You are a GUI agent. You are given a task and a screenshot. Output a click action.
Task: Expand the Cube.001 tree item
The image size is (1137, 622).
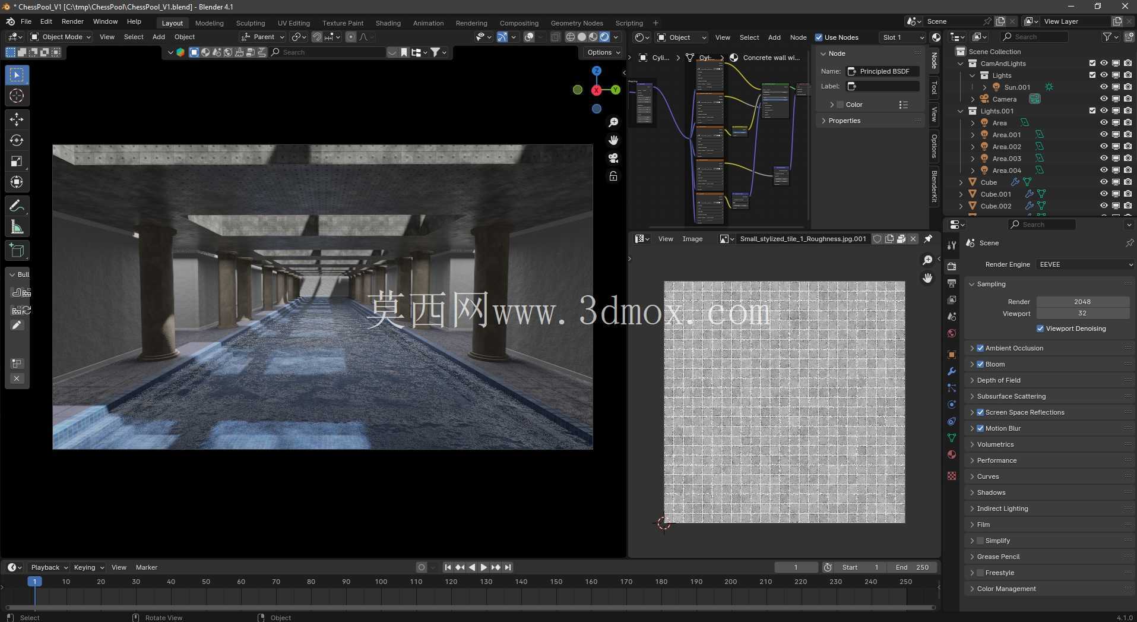click(x=961, y=194)
